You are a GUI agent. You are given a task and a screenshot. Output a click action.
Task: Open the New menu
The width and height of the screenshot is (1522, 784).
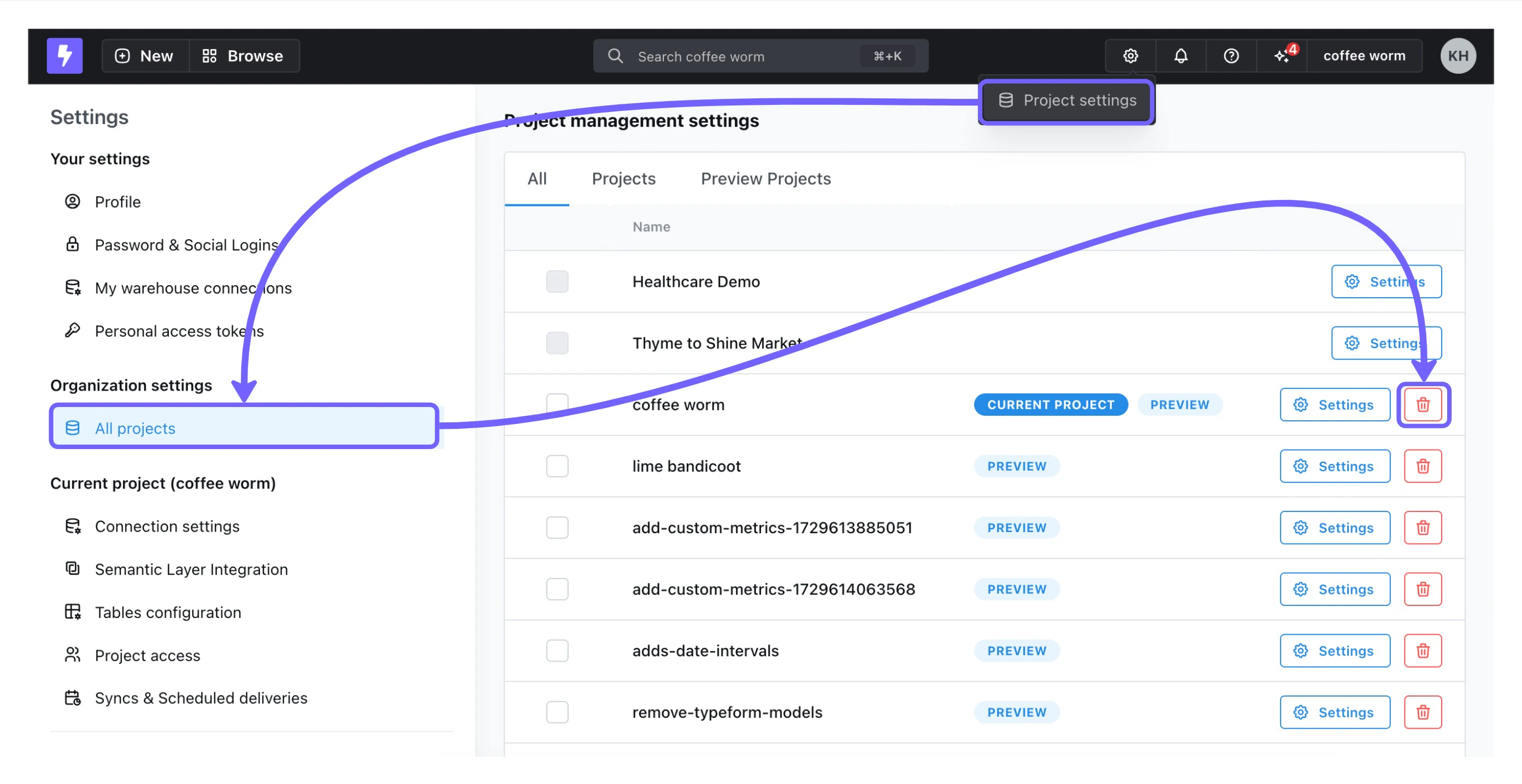145,56
